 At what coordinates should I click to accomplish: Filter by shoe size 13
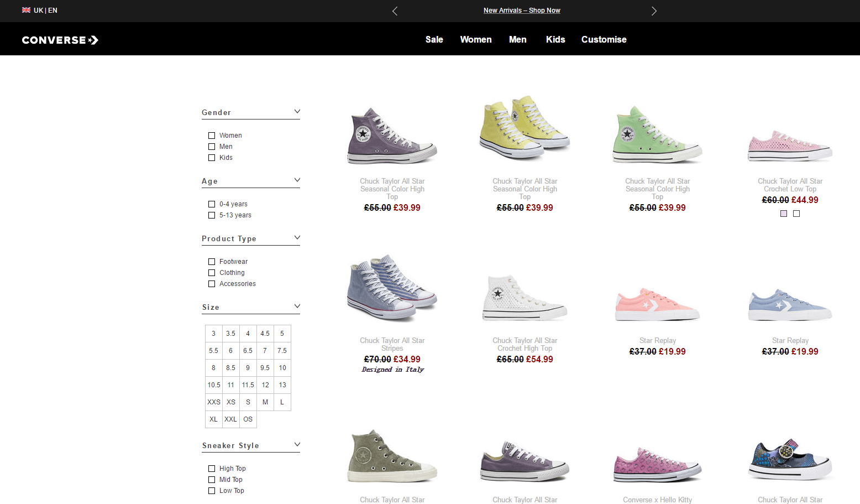click(282, 385)
